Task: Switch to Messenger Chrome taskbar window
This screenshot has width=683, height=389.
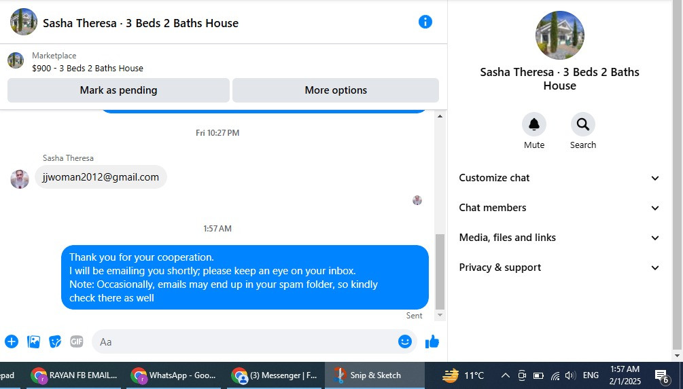Action: pyautogui.click(x=275, y=375)
